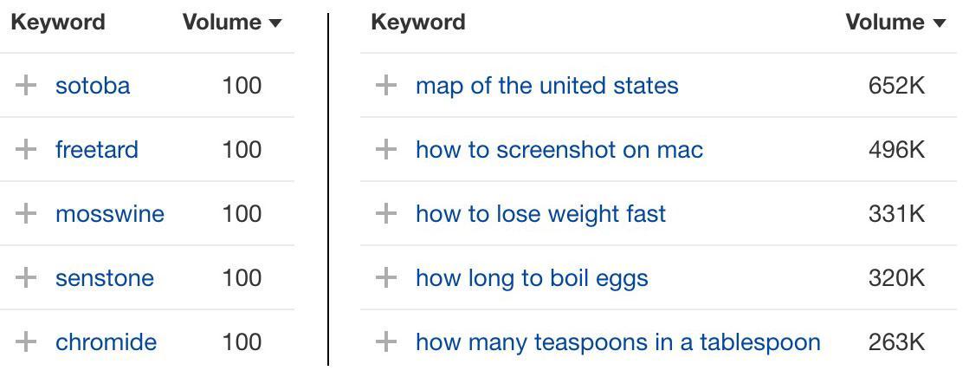969x377 pixels.
Task: Open 'how to screenshot on mac' keyword
Action: tap(559, 150)
